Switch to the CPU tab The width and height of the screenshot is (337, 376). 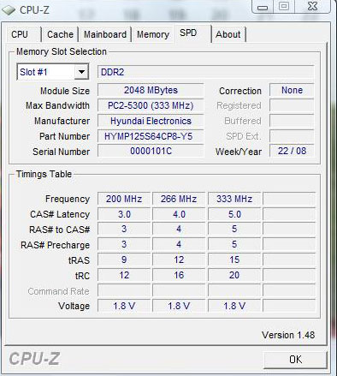tap(20, 34)
